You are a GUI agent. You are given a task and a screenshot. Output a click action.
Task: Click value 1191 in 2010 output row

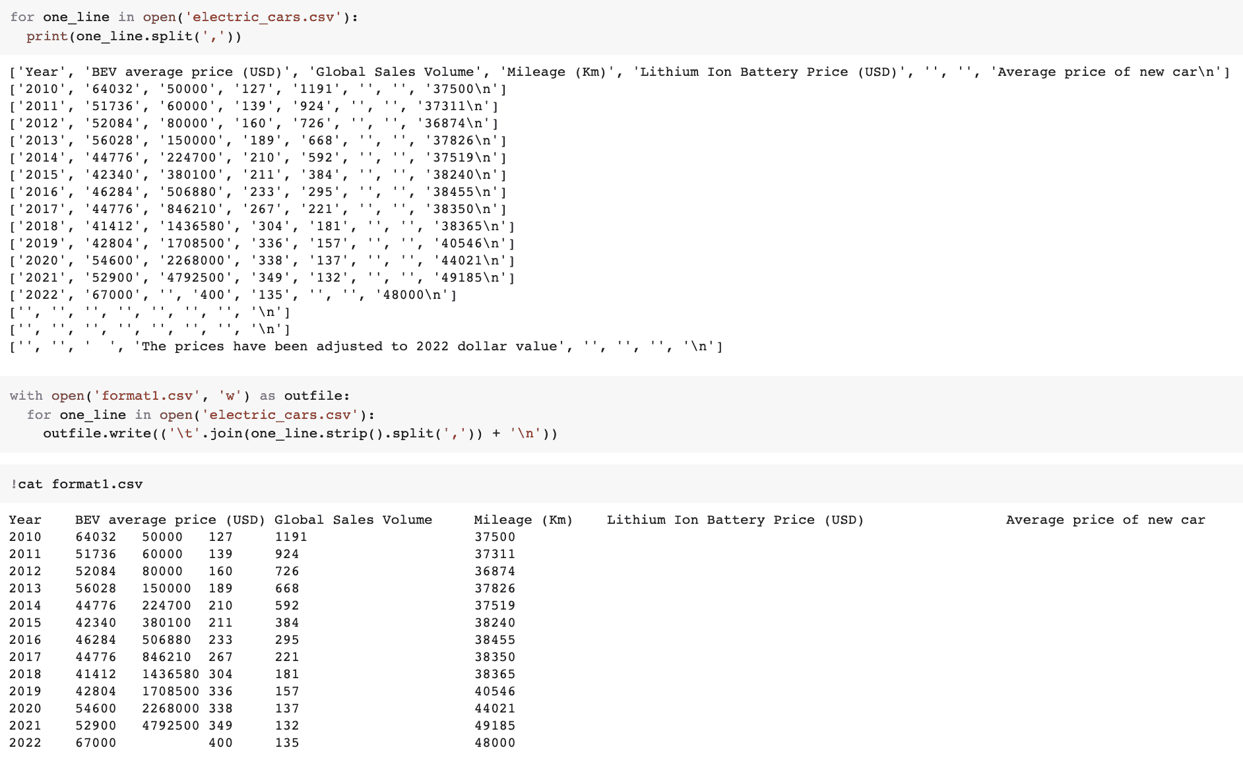point(291,537)
